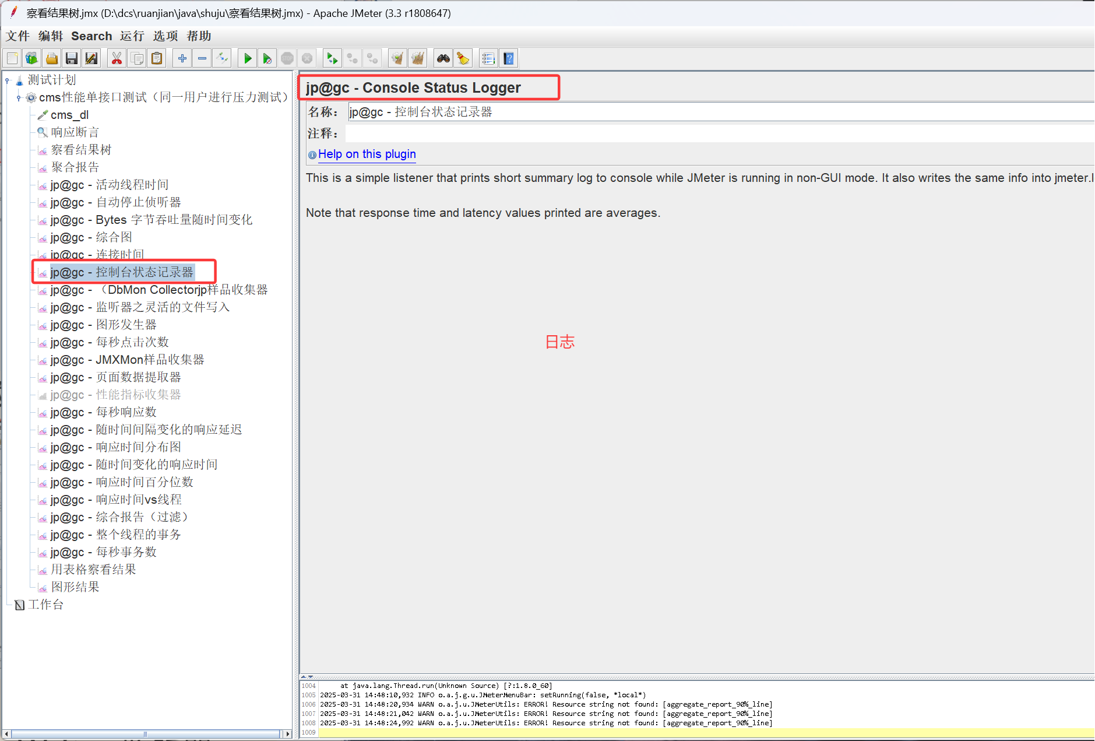Click the Shutdown toolbar icon
The height and width of the screenshot is (741, 1095).
pos(307,58)
